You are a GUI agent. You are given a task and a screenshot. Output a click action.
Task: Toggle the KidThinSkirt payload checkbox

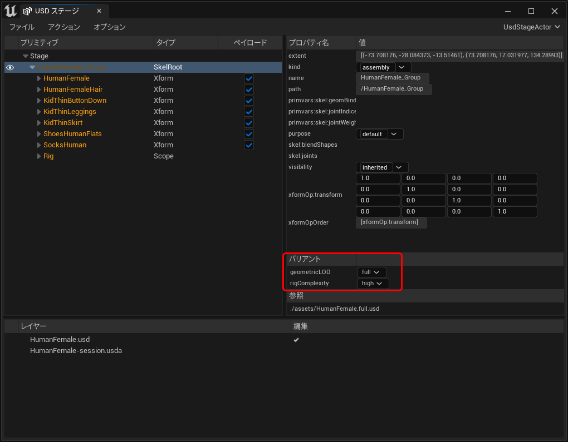pyautogui.click(x=249, y=123)
